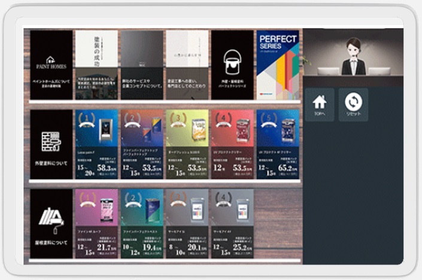This screenshot has width=422, height=280.
Task: Open the 塗装工事への思い booklet
Action: [187, 65]
